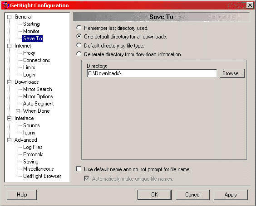
Task: Close the GetRight Configuration window
Action: [250, 5]
